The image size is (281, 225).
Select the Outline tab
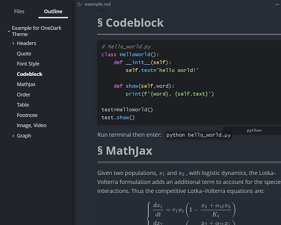point(53,11)
